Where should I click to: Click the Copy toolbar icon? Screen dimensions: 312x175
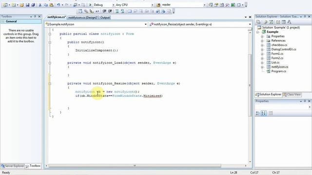pyautogui.click(x=45, y=5)
